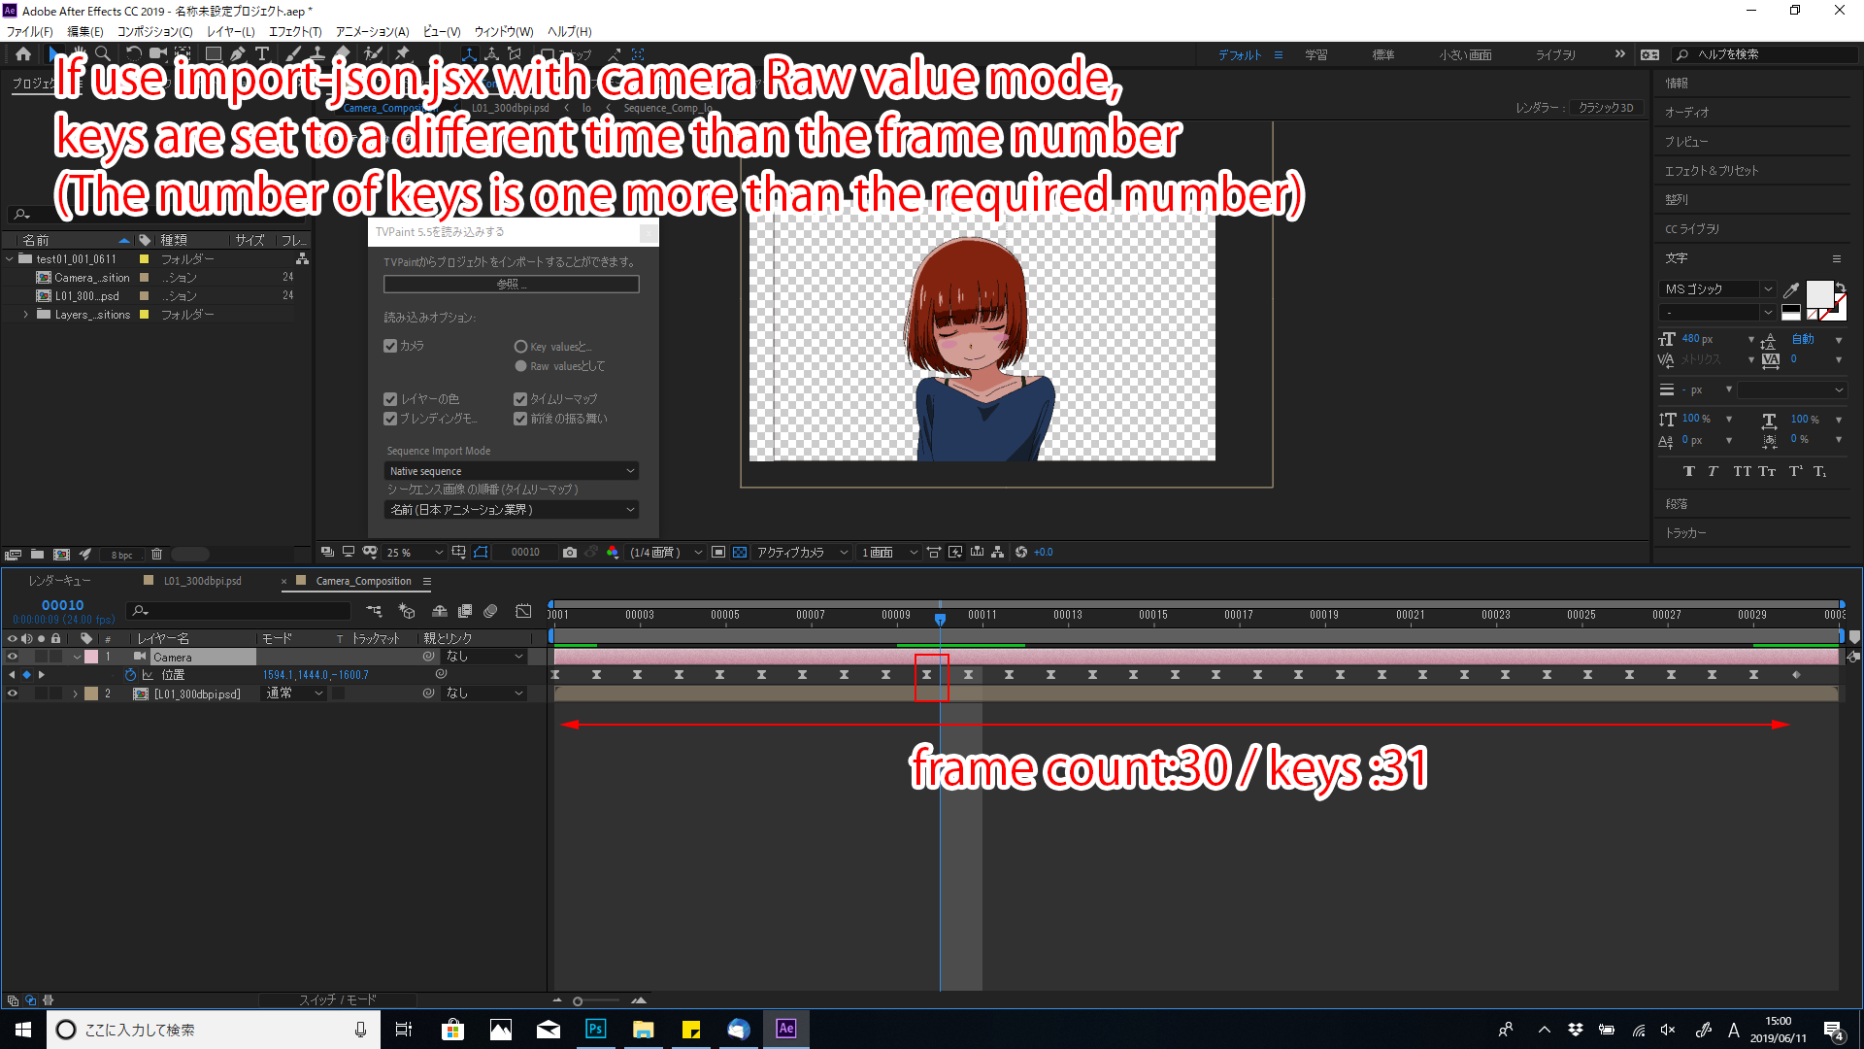Delete selected item with the trash icon

click(156, 555)
